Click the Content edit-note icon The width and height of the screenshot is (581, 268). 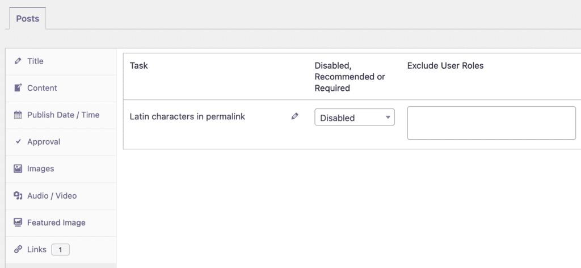click(18, 88)
